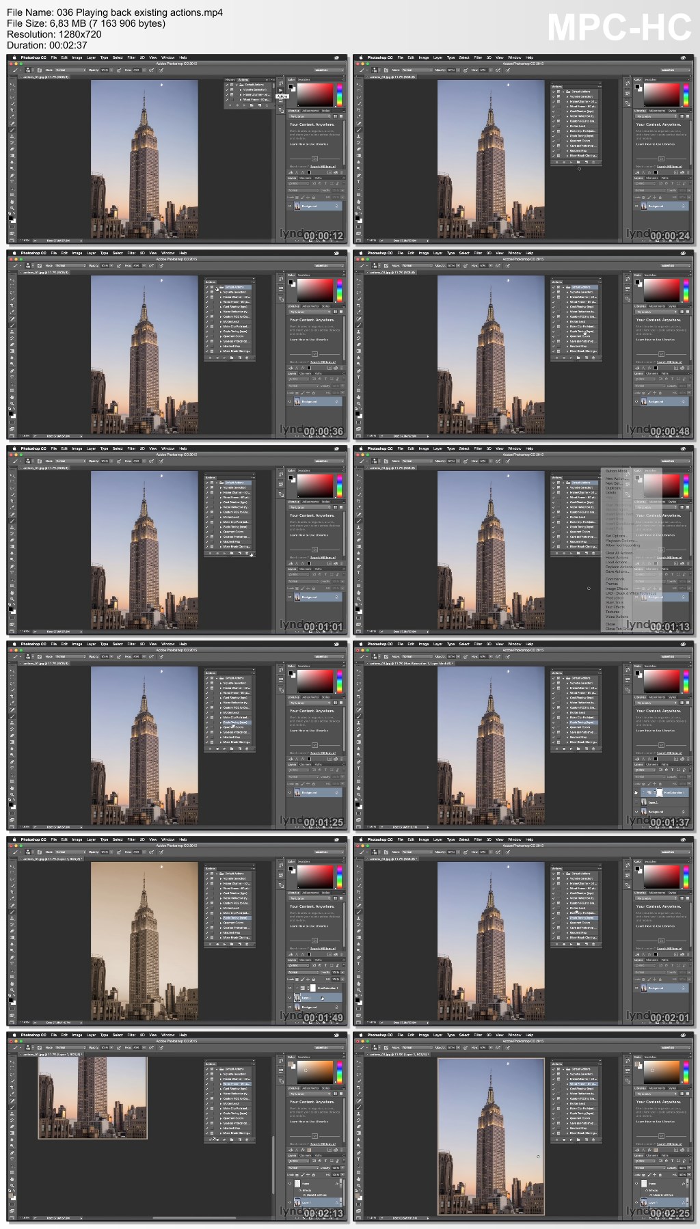Toggle the Molten Lead checkmark in the 00:01:13 frame
This screenshot has width=700, height=1229.
click(x=553, y=517)
